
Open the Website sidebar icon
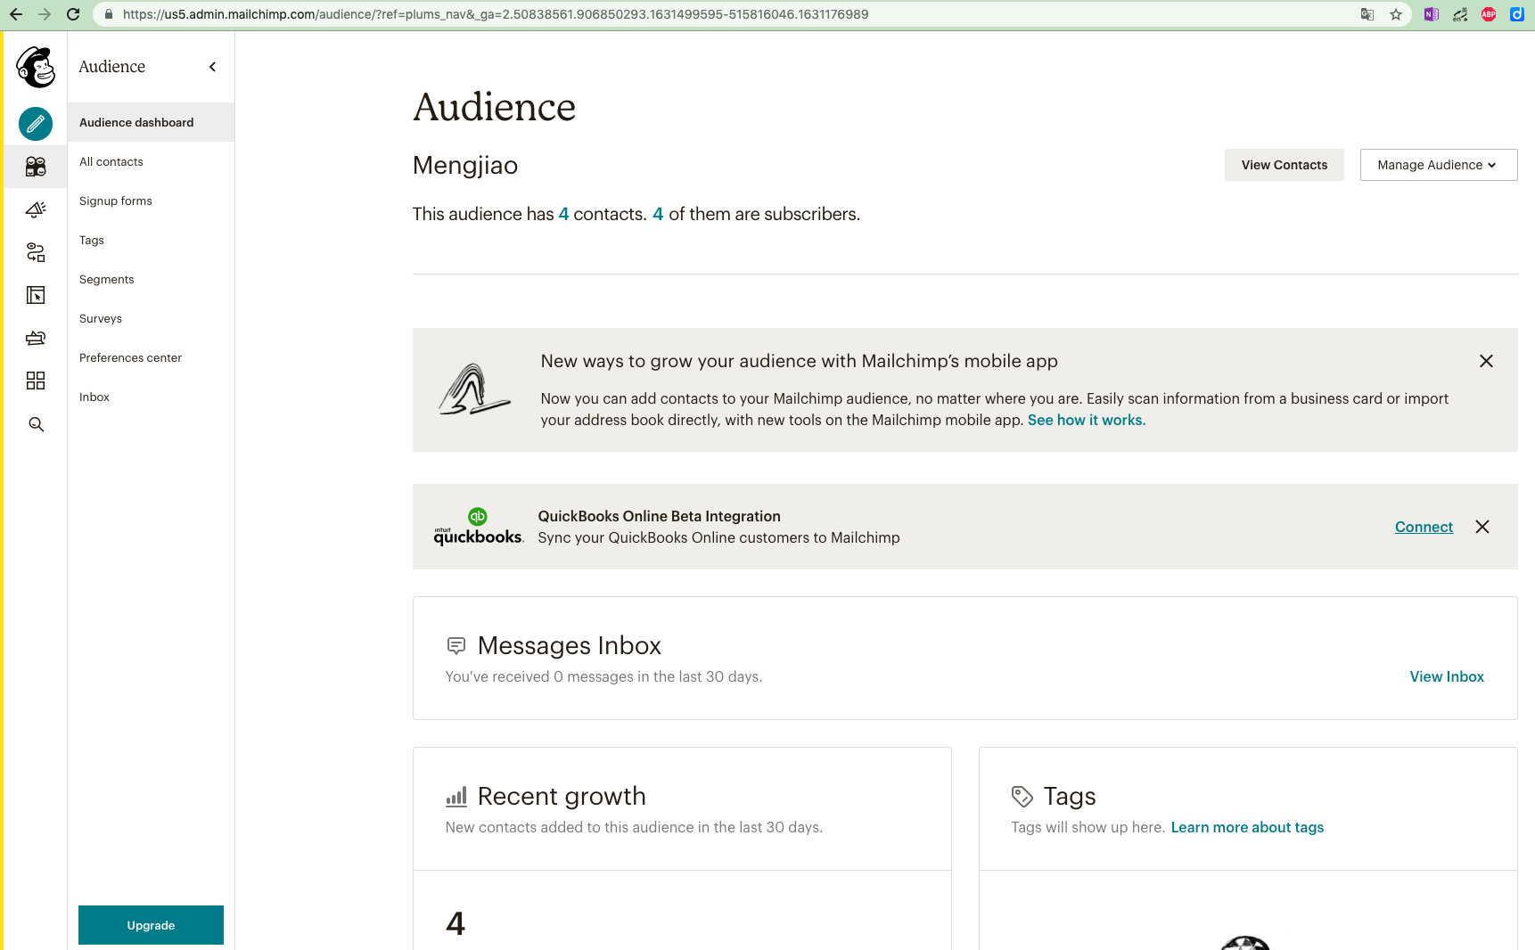[36, 295]
